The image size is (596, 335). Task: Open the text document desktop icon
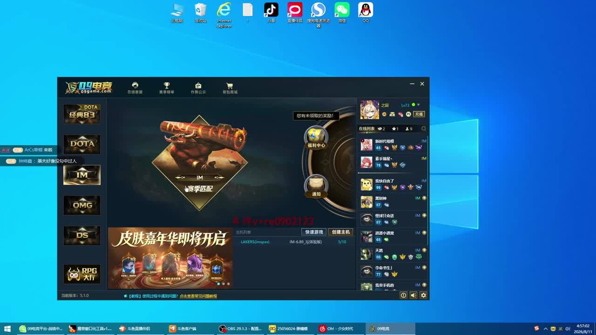(x=248, y=13)
